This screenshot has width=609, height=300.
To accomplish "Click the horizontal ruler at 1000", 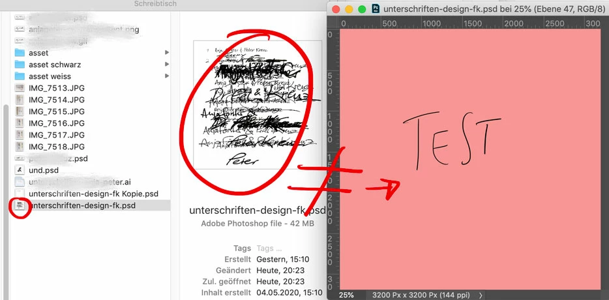I will tap(432, 23).
